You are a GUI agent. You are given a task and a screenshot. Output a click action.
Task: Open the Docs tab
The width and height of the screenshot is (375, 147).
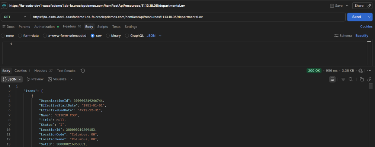pos(8,26)
